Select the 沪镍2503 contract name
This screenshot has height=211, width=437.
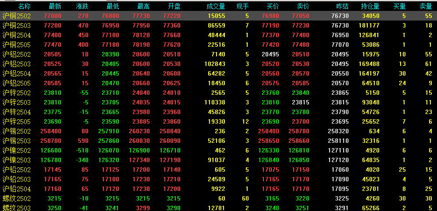(17, 160)
